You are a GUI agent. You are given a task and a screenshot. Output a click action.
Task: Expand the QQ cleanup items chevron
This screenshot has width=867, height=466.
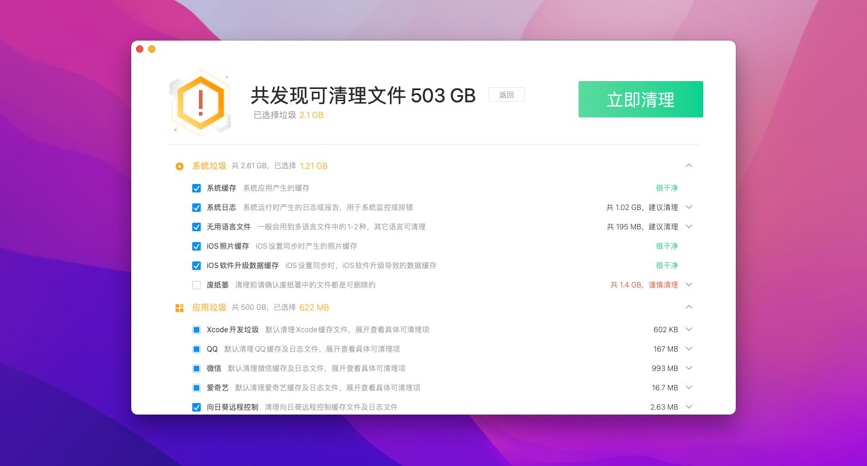689,349
